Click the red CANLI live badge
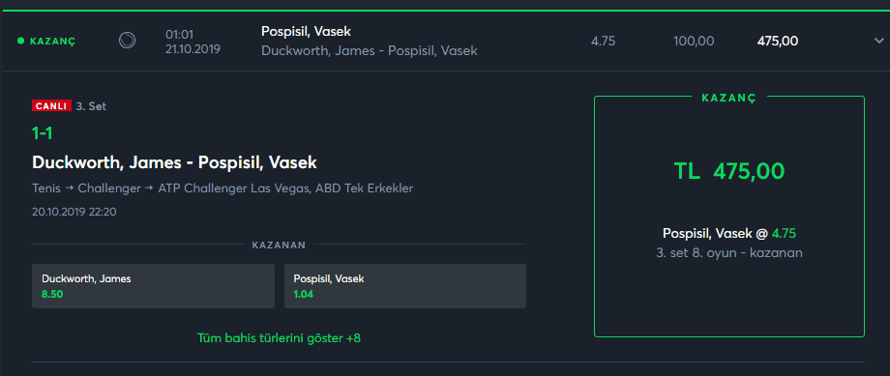Screen dimensions: 890x376 point(51,106)
